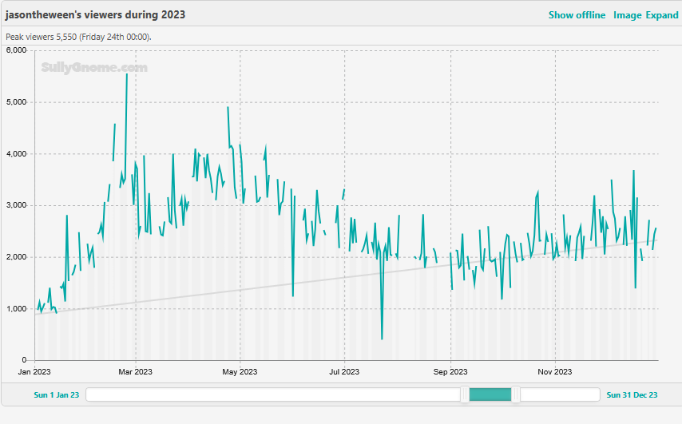Click the left range slider handle
The height and width of the screenshot is (424, 682).
coord(465,394)
